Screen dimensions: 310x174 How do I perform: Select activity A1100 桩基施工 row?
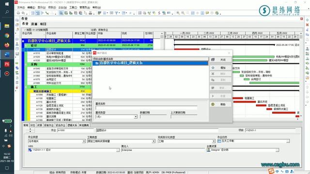[60, 98]
